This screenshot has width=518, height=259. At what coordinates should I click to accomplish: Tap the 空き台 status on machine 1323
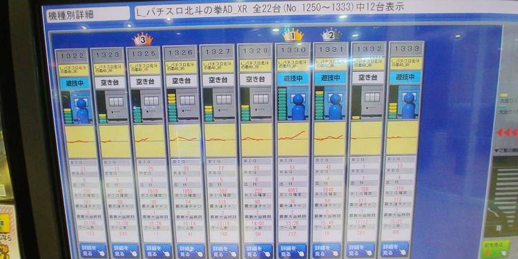pyautogui.click(x=111, y=83)
